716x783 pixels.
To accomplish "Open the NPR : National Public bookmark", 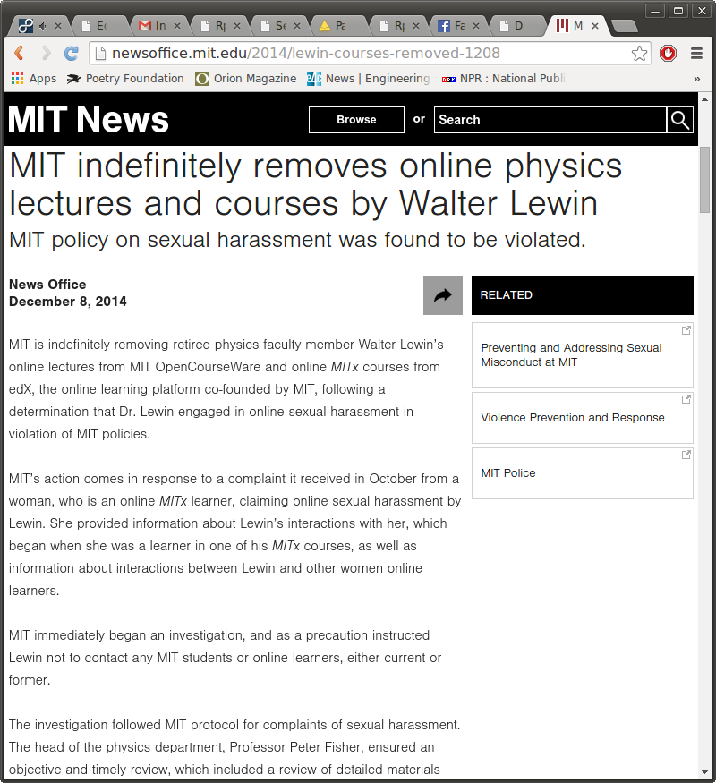I will [x=504, y=79].
